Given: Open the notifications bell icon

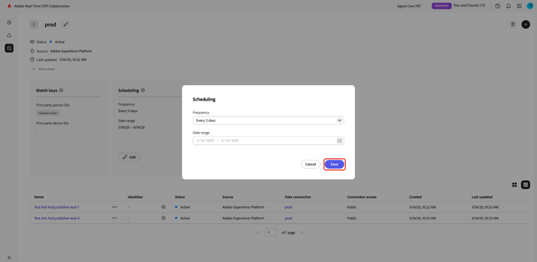Looking at the screenshot, I should (x=508, y=6).
